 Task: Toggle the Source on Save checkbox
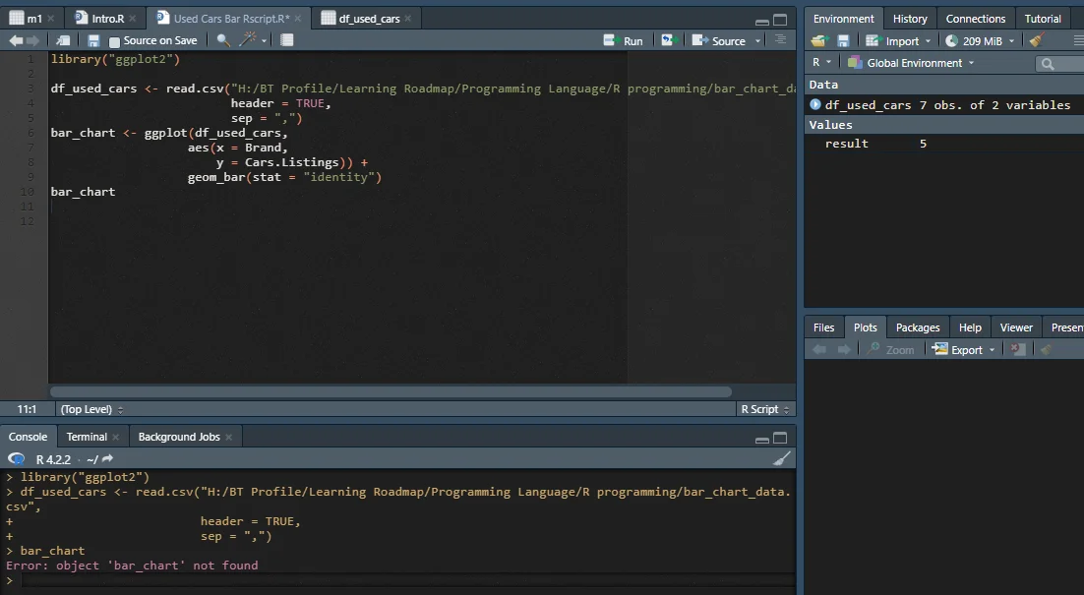point(114,41)
